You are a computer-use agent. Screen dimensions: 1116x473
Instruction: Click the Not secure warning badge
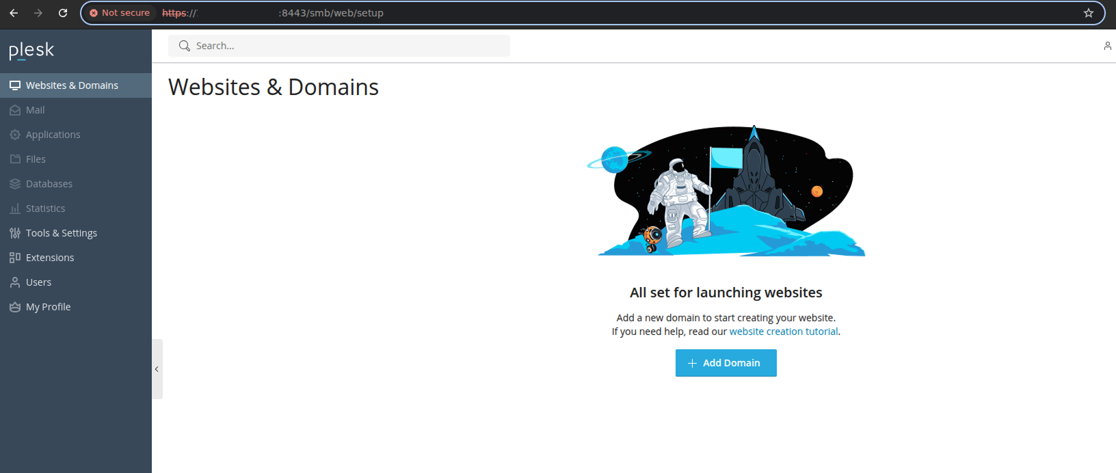pyautogui.click(x=120, y=13)
